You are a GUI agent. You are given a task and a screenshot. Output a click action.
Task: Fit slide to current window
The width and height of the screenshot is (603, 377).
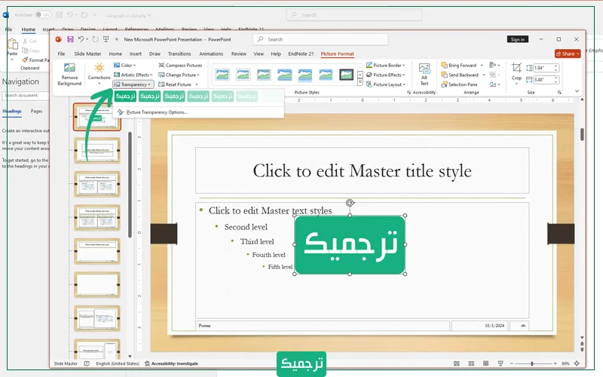point(577,363)
